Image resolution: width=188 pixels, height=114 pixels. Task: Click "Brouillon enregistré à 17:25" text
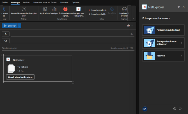122,48
